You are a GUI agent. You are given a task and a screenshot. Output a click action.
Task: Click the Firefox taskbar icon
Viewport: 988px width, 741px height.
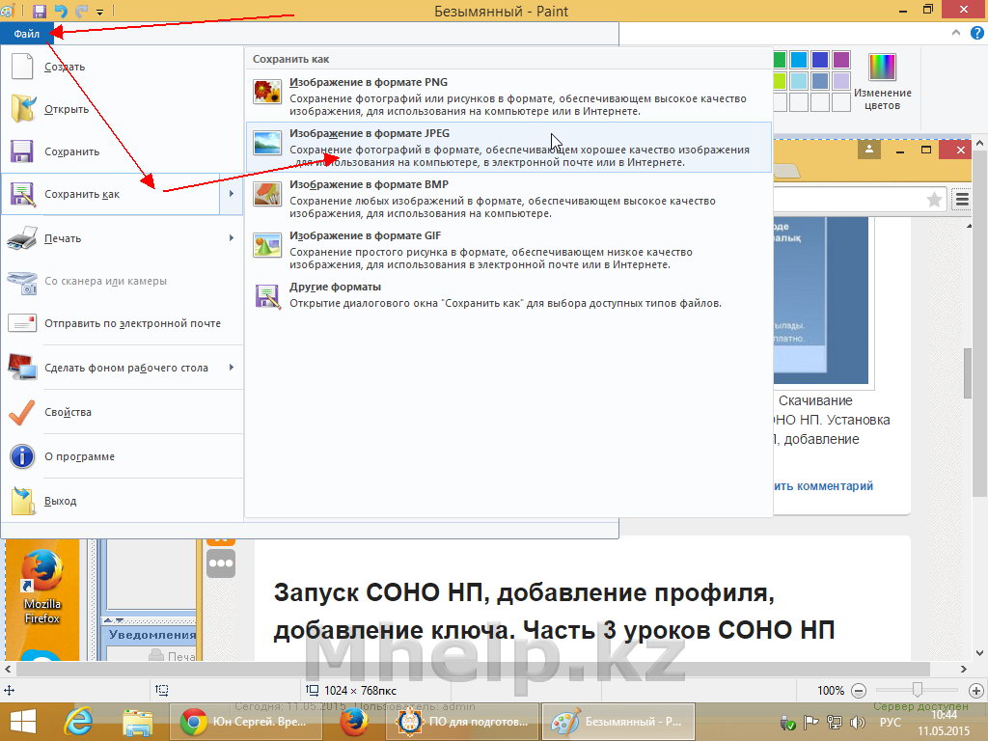coord(353,722)
